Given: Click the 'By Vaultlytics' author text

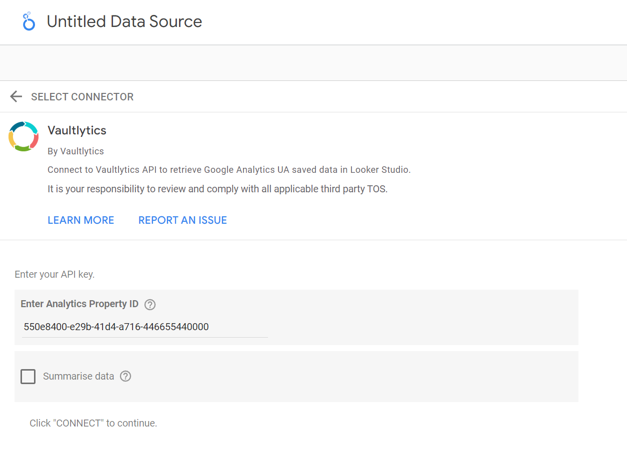Looking at the screenshot, I should click(x=75, y=151).
